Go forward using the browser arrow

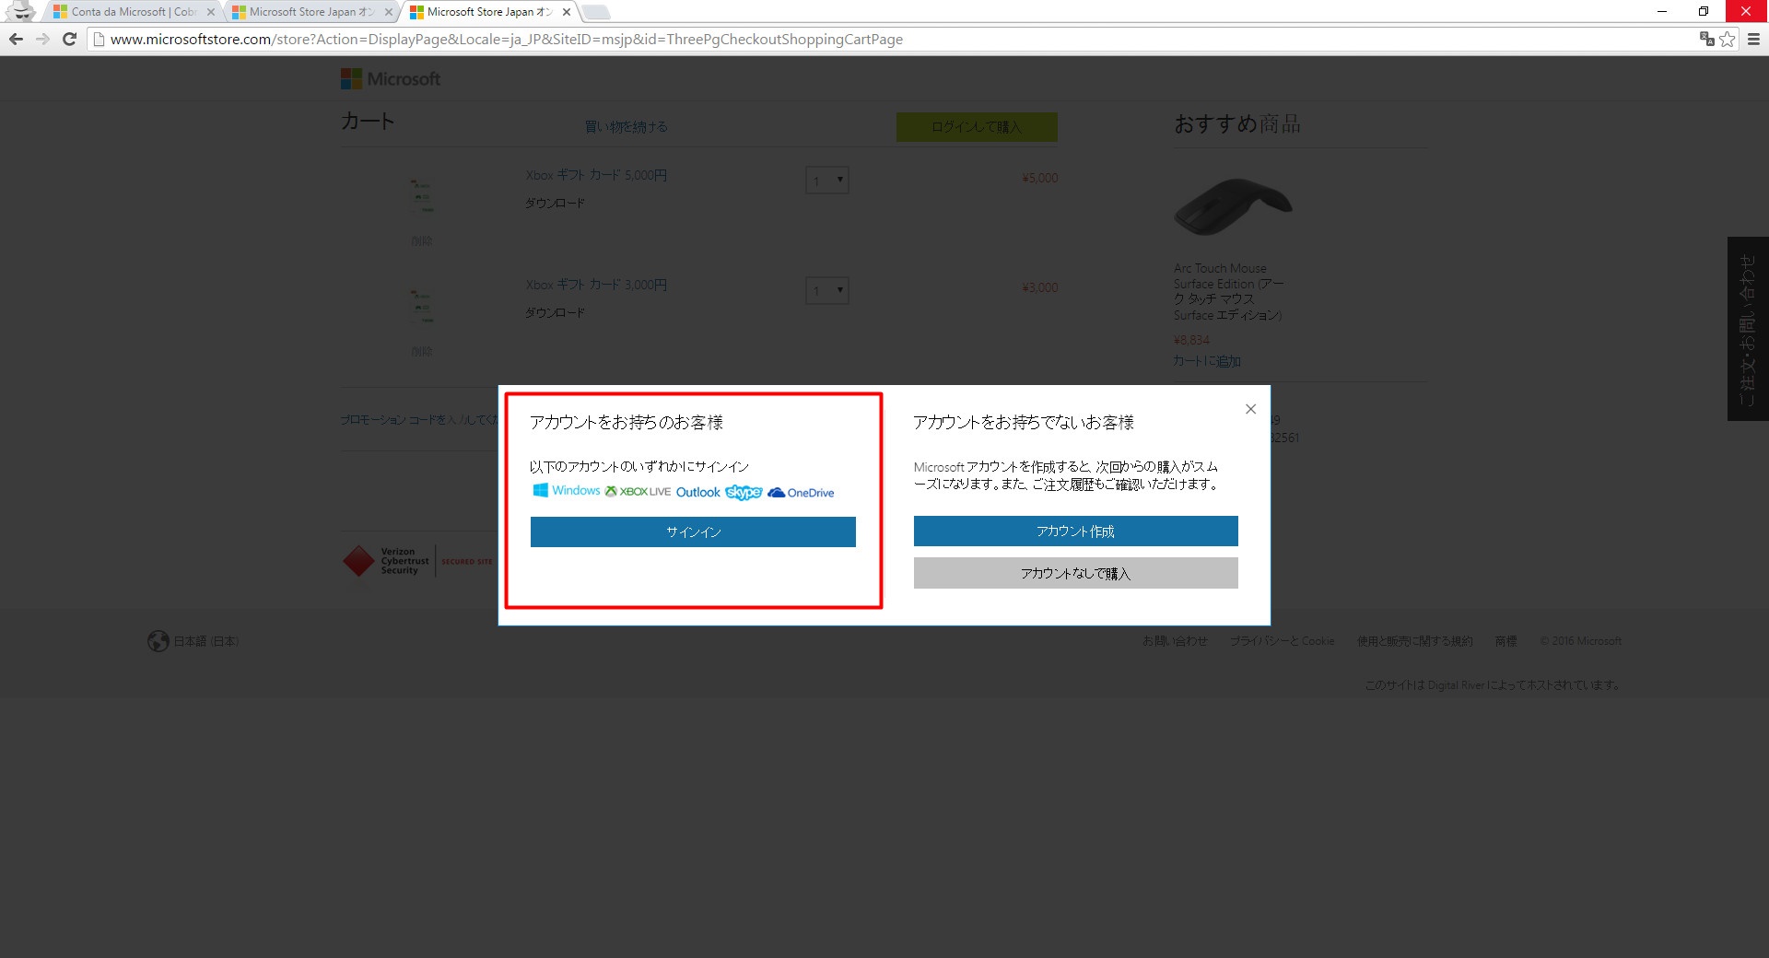[42, 39]
